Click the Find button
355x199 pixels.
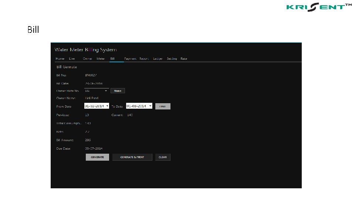tap(163, 106)
